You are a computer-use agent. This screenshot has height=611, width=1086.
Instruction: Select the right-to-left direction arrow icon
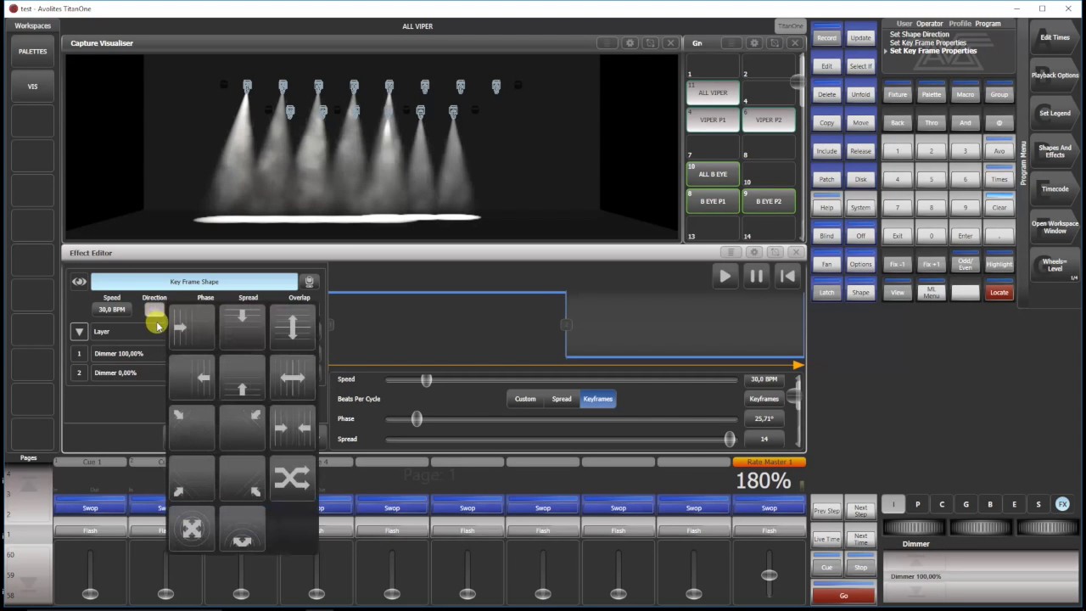(x=192, y=378)
